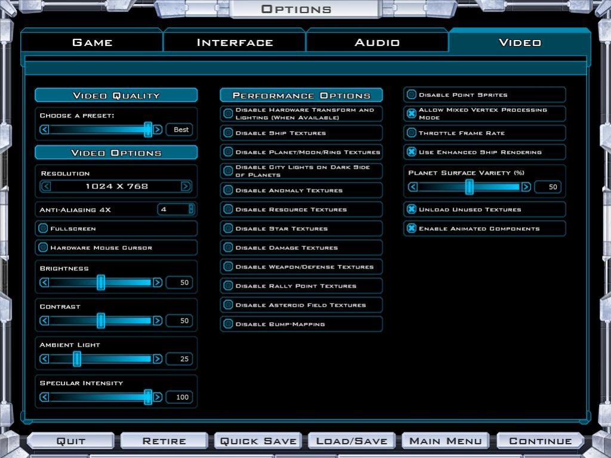The height and width of the screenshot is (458, 611).
Task: Decrease Contrast with left arrow
Action: (x=44, y=320)
